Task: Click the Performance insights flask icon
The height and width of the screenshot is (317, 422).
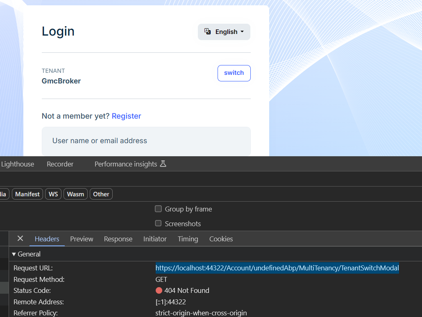Action: (x=163, y=164)
